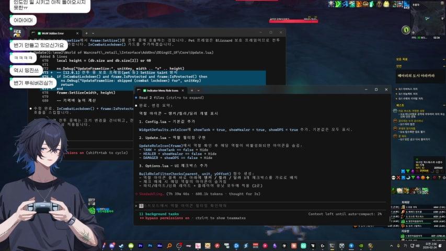Collapse the 모든 목표 objectives tracker
Viewport: 446px width, 251px height.
444,59
